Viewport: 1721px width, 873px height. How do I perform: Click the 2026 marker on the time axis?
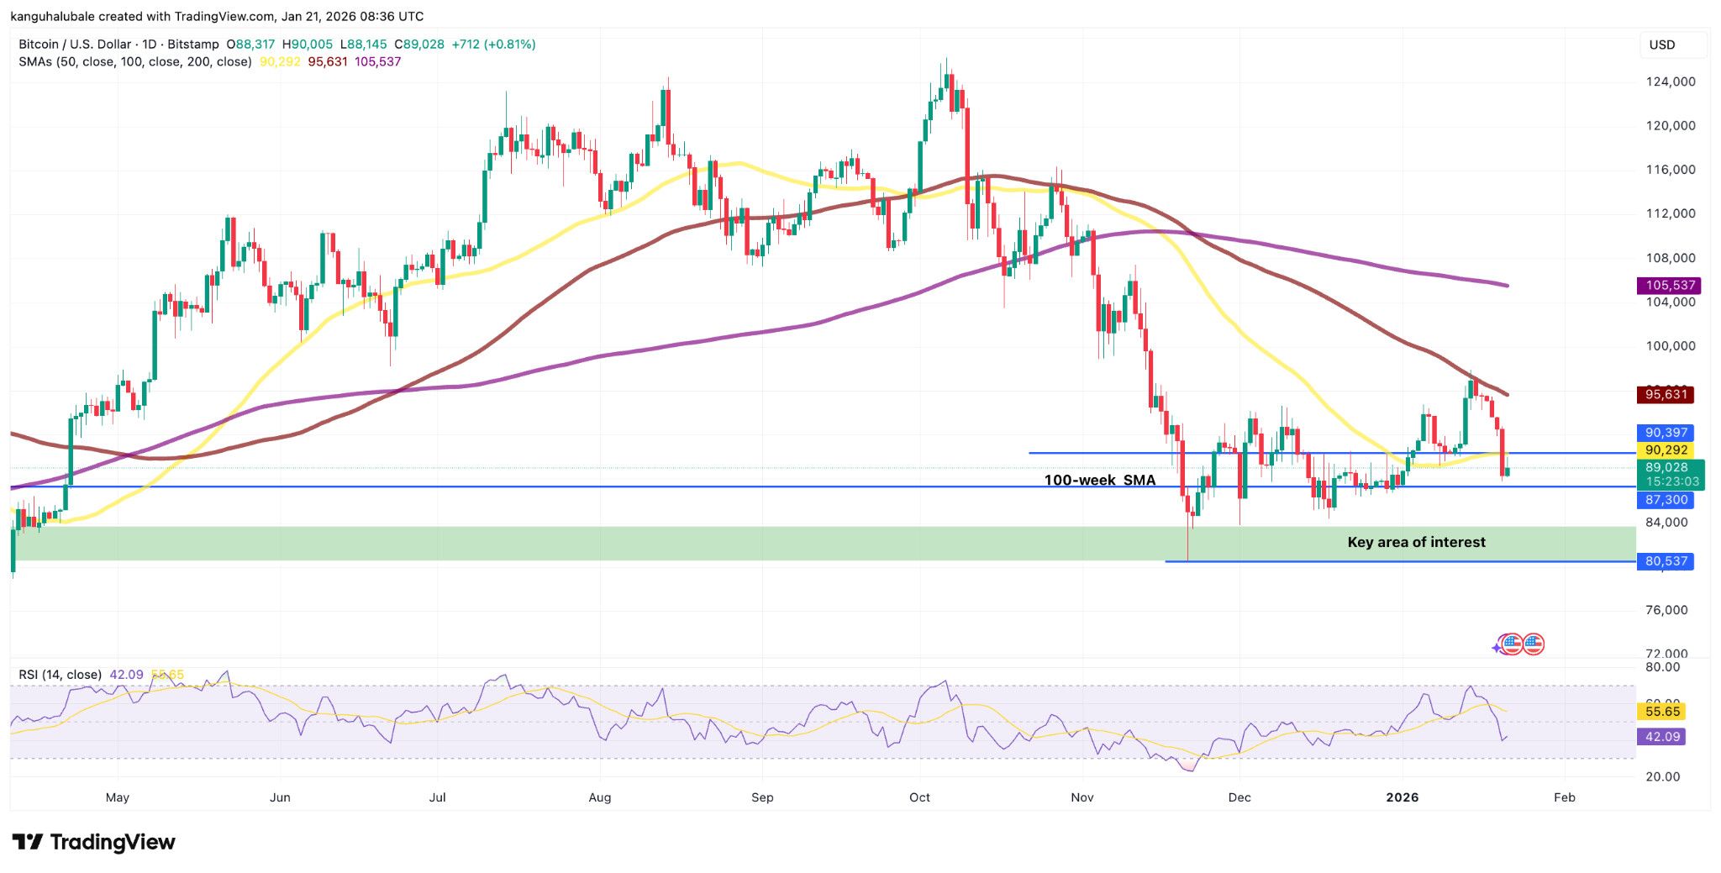[1402, 797]
